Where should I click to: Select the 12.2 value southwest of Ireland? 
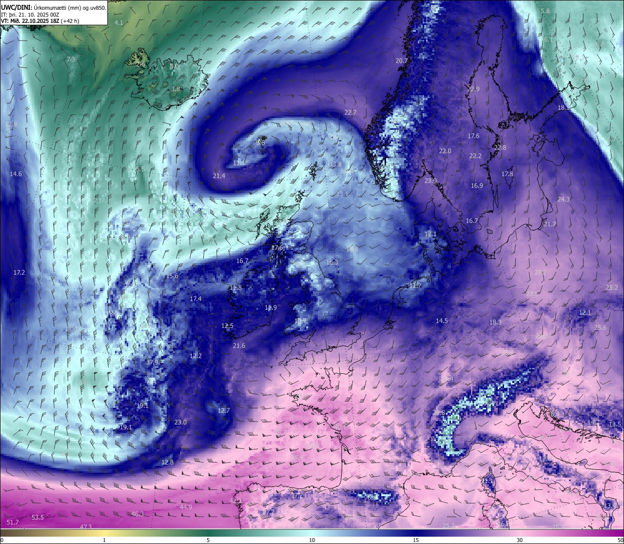tap(195, 356)
